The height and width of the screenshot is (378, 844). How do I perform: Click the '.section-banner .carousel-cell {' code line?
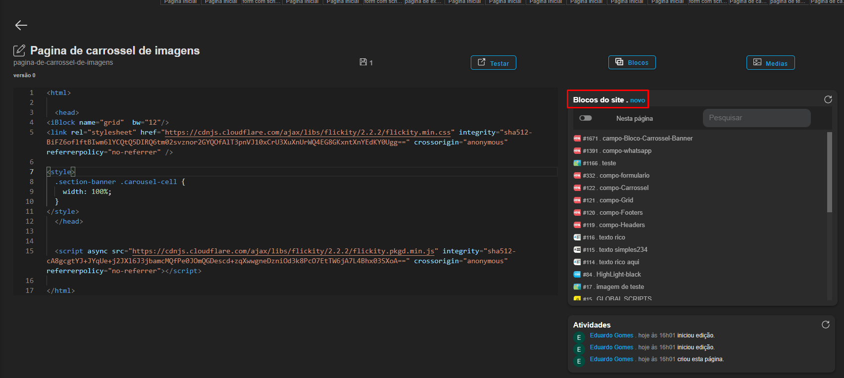[120, 182]
